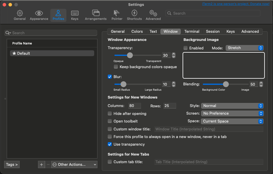This screenshot has width=273, height=174.
Task: Click the profile list Search field
Action: pyautogui.click(x=51, y=33)
